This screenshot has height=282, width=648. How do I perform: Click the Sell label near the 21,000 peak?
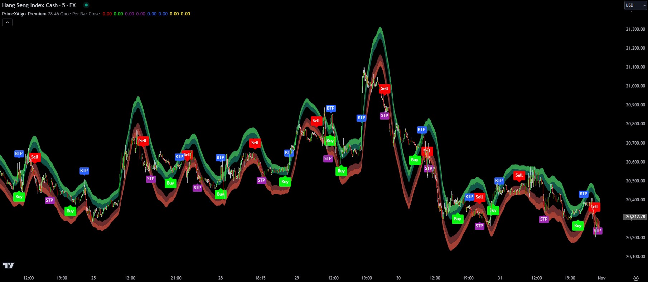tap(384, 89)
